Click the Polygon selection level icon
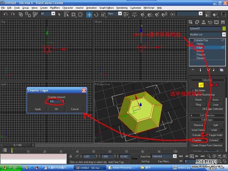This screenshot has width=228, height=171. tap(211, 85)
